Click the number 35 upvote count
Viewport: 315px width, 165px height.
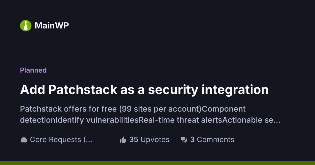tap(134, 140)
